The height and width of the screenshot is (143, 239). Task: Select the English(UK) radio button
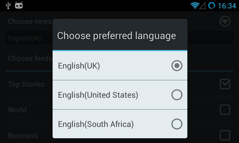[177, 66]
